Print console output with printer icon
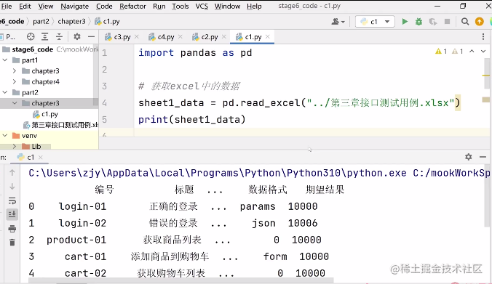 pos(12,229)
